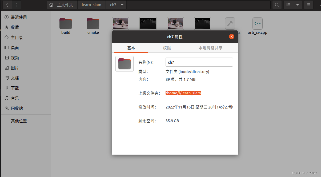This screenshot has height=177, width=321.
Task: Switch to list view layout
Action: (288, 5)
